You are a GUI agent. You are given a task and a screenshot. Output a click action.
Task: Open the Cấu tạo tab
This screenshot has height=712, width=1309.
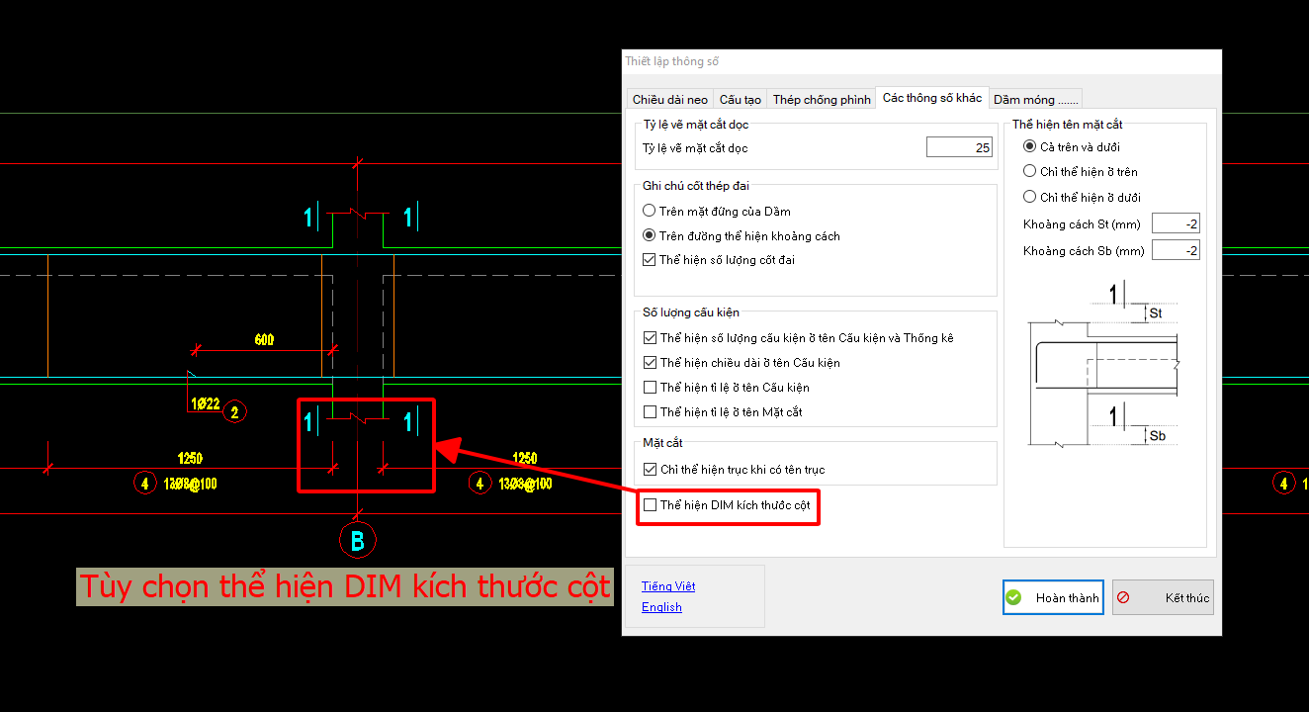(x=740, y=99)
